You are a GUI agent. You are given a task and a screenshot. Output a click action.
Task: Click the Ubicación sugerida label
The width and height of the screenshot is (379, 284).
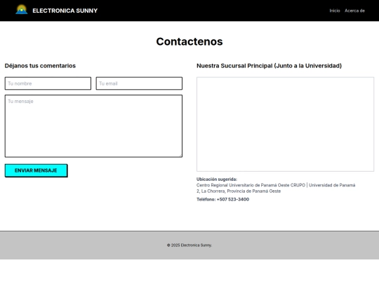(x=217, y=180)
